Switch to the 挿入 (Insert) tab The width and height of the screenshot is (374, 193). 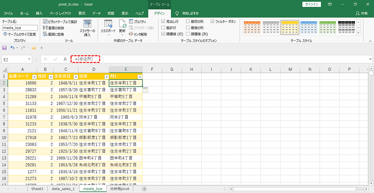click(39, 13)
